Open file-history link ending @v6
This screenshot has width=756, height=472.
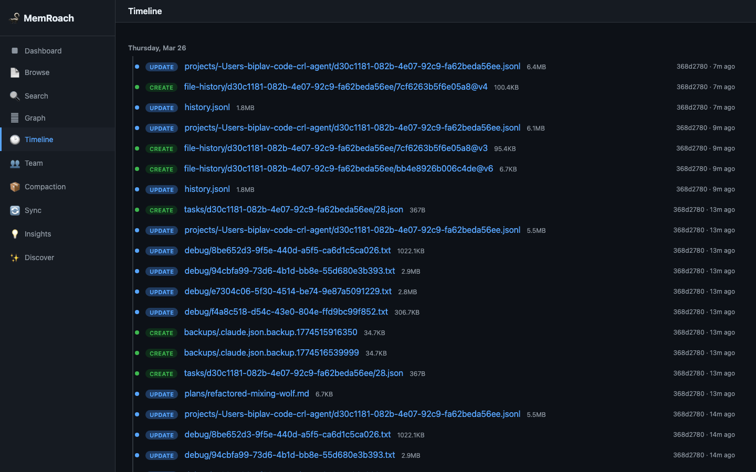(x=339, y=169)
